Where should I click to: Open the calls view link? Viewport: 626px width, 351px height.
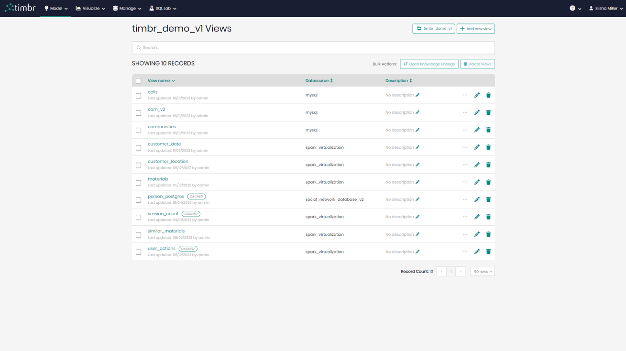click(152, 91)
